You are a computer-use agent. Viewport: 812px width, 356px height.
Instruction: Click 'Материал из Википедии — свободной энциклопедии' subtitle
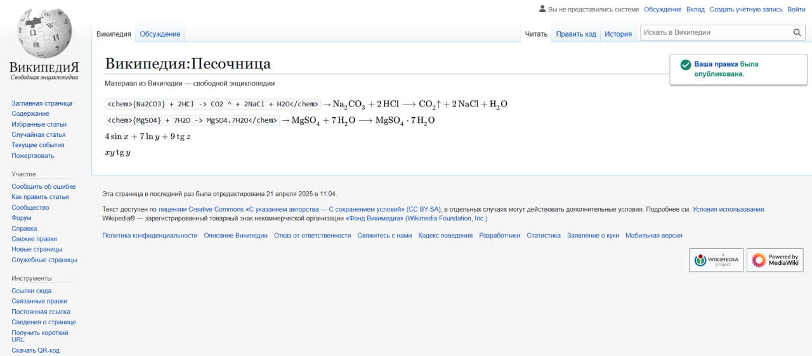point(190,83)
